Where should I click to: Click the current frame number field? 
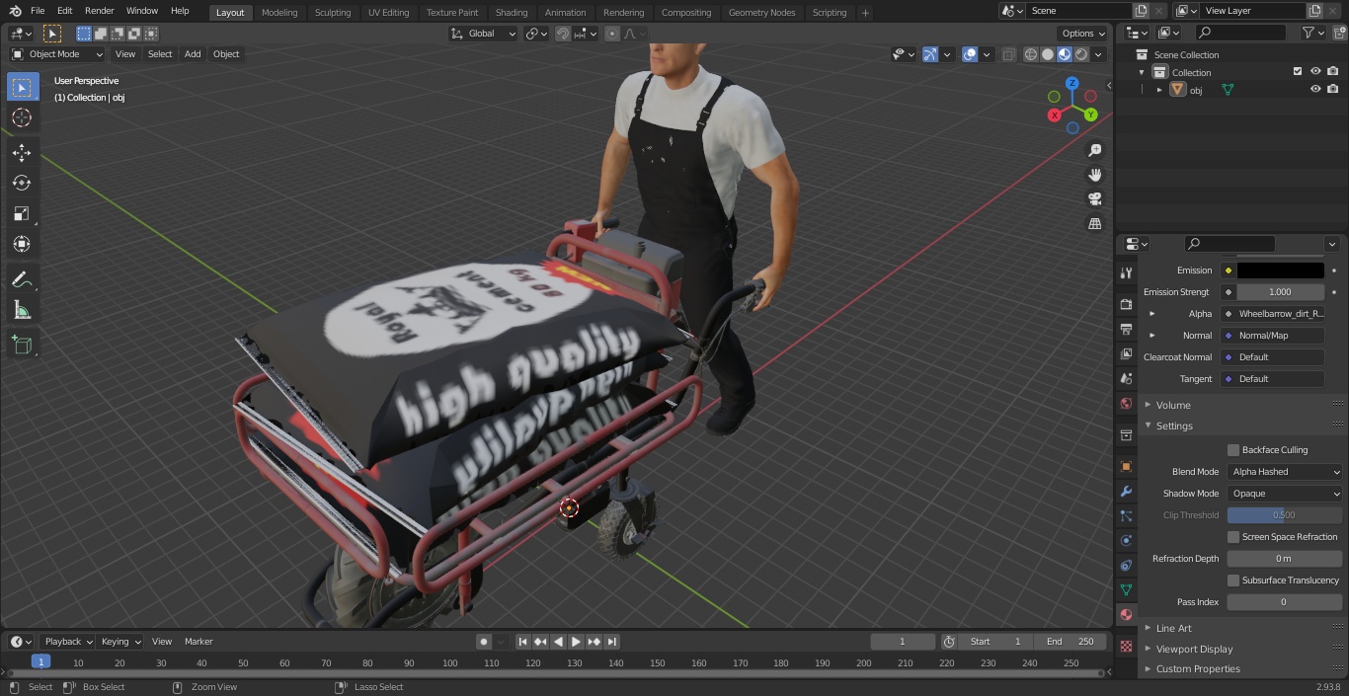click(x=903, y=642)
